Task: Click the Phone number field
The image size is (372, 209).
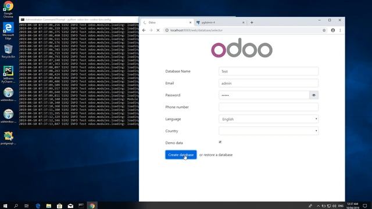Action: (x=269, y=107)
